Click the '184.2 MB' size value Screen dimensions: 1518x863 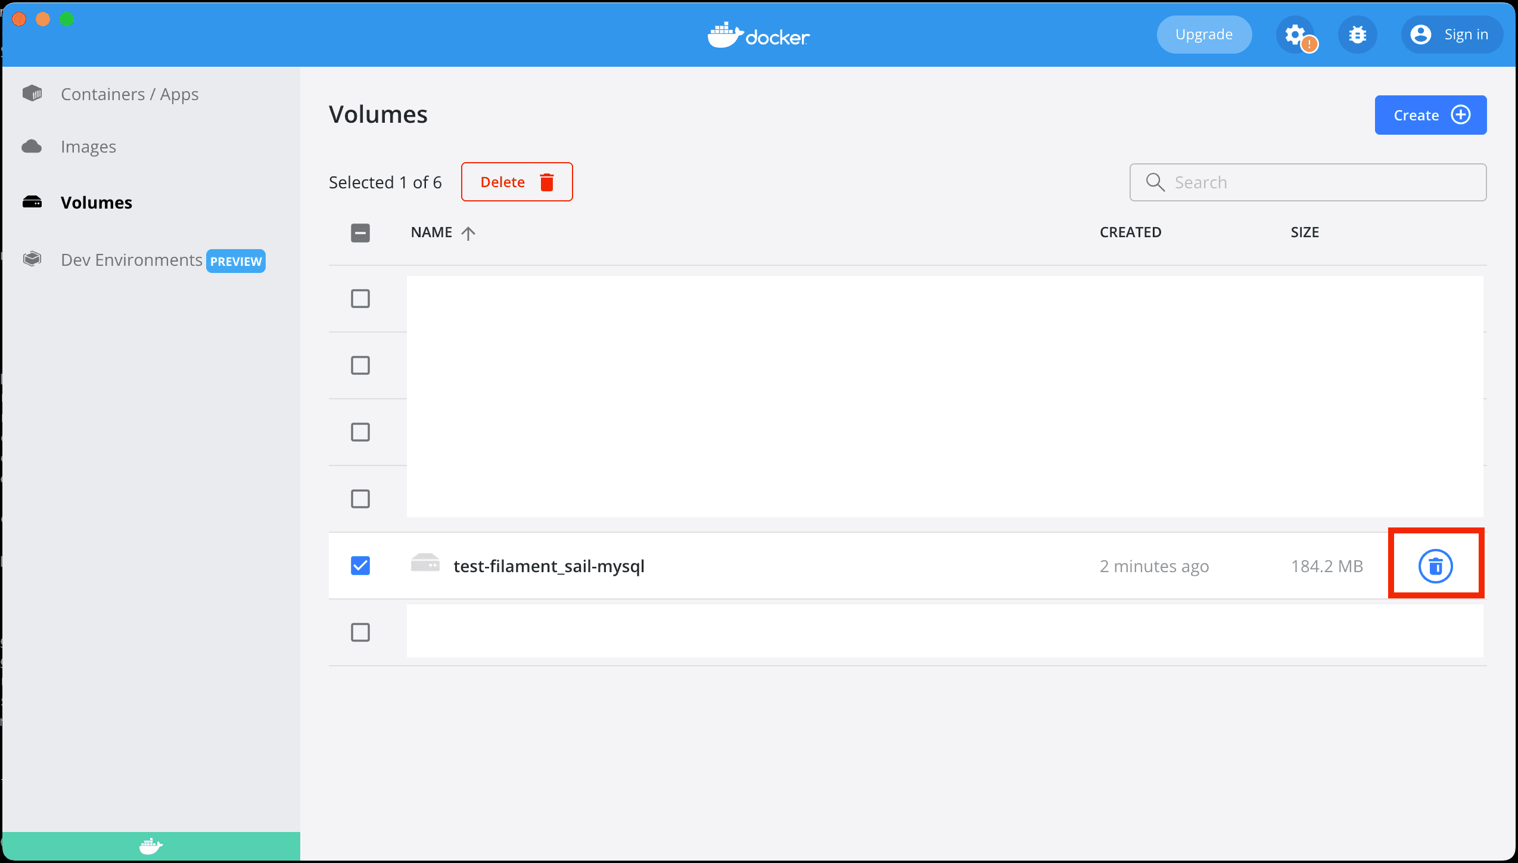(x=1327, y=566)
